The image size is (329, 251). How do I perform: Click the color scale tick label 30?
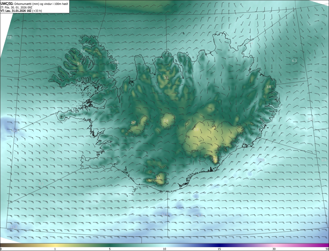tap(274, 249)
